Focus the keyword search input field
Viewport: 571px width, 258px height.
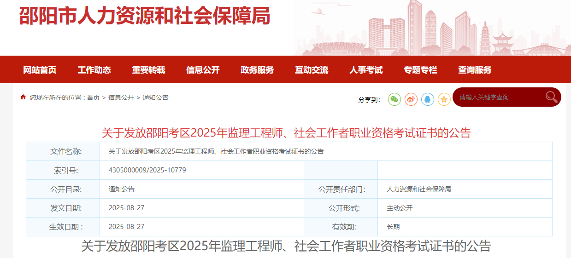[x=498, y=97]
